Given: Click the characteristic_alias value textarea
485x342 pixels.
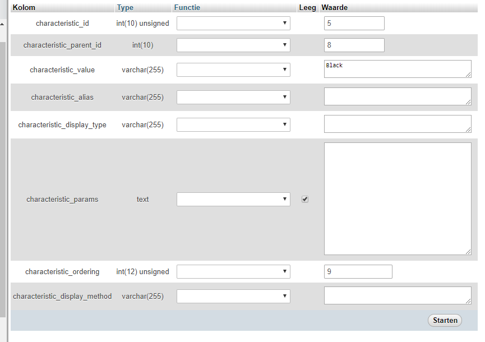Looking at the screenshot, I should pos(398,96).
